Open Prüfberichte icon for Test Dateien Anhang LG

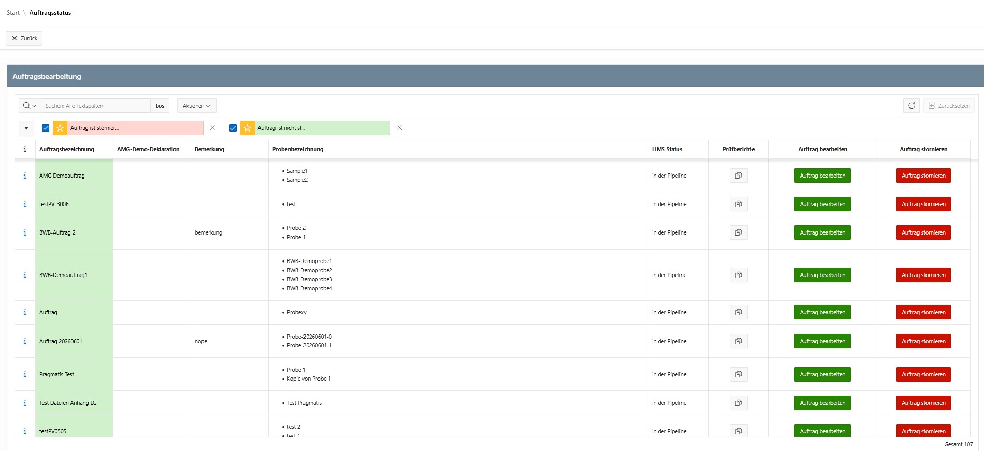[739, 403]
